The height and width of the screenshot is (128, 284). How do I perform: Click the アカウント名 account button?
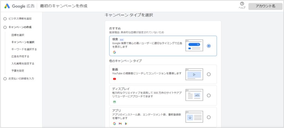click(265, 6)
